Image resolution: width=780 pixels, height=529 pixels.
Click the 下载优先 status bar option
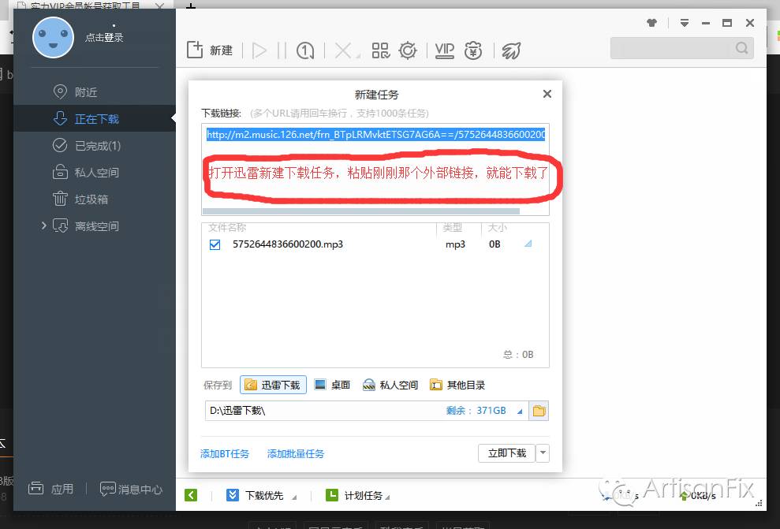(x=261, y=495)
